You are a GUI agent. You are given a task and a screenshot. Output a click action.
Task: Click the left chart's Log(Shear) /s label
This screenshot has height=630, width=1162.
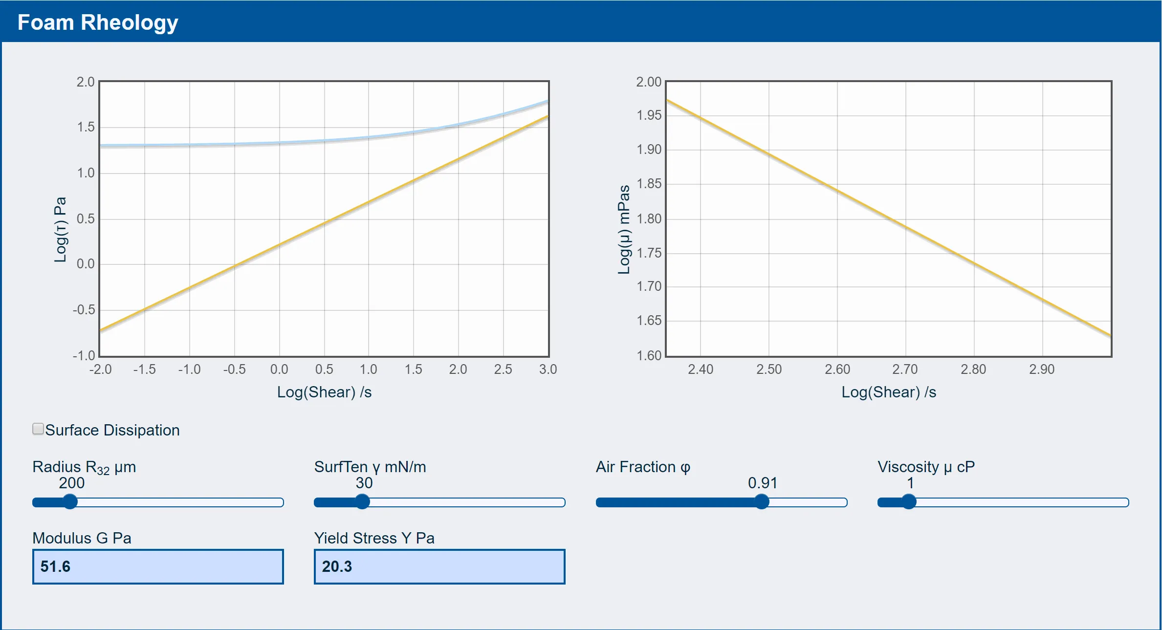325,392
